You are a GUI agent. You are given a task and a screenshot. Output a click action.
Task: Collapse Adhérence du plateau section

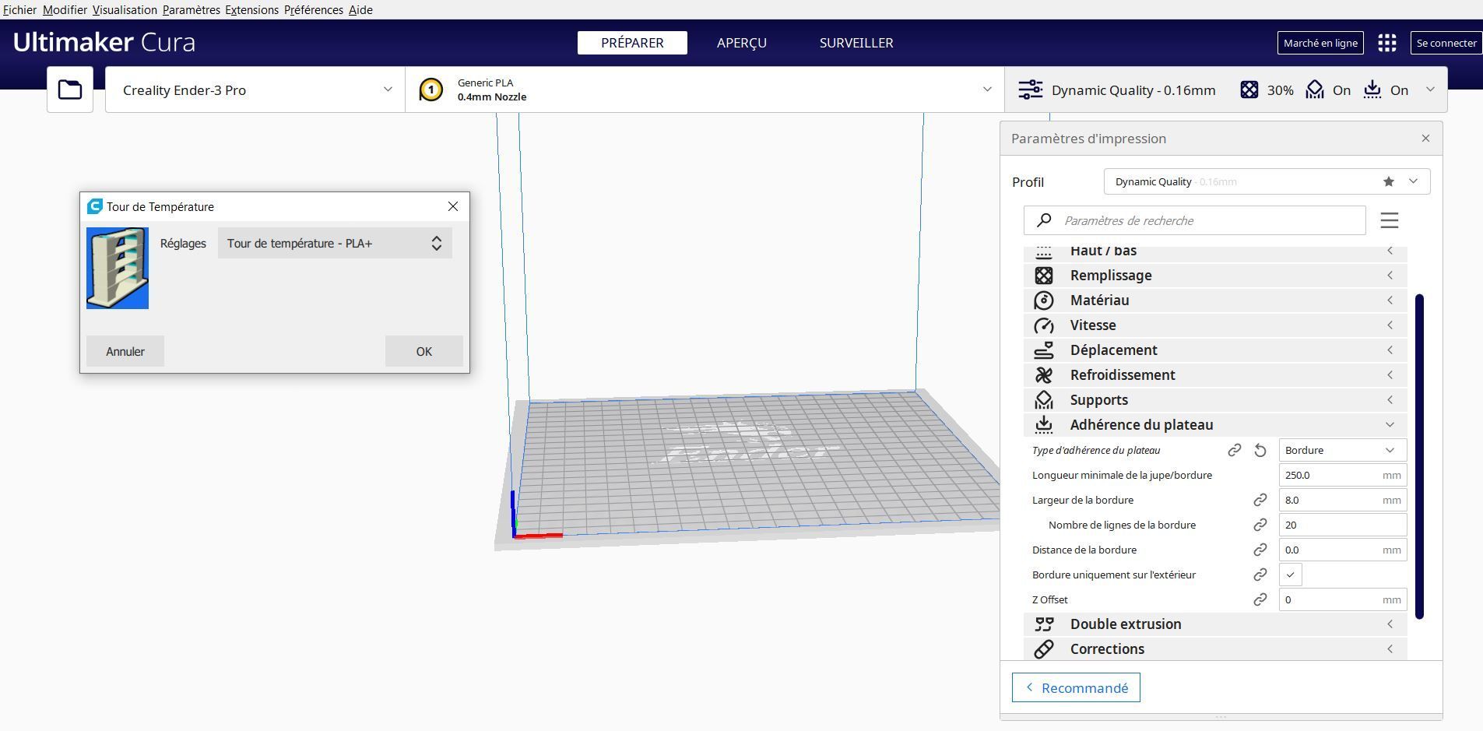[1215, 424]
